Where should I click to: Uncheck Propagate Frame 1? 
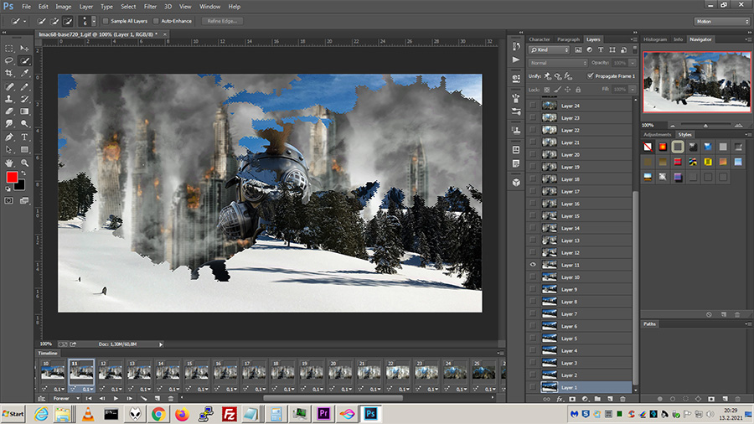[x=590, y=76]
